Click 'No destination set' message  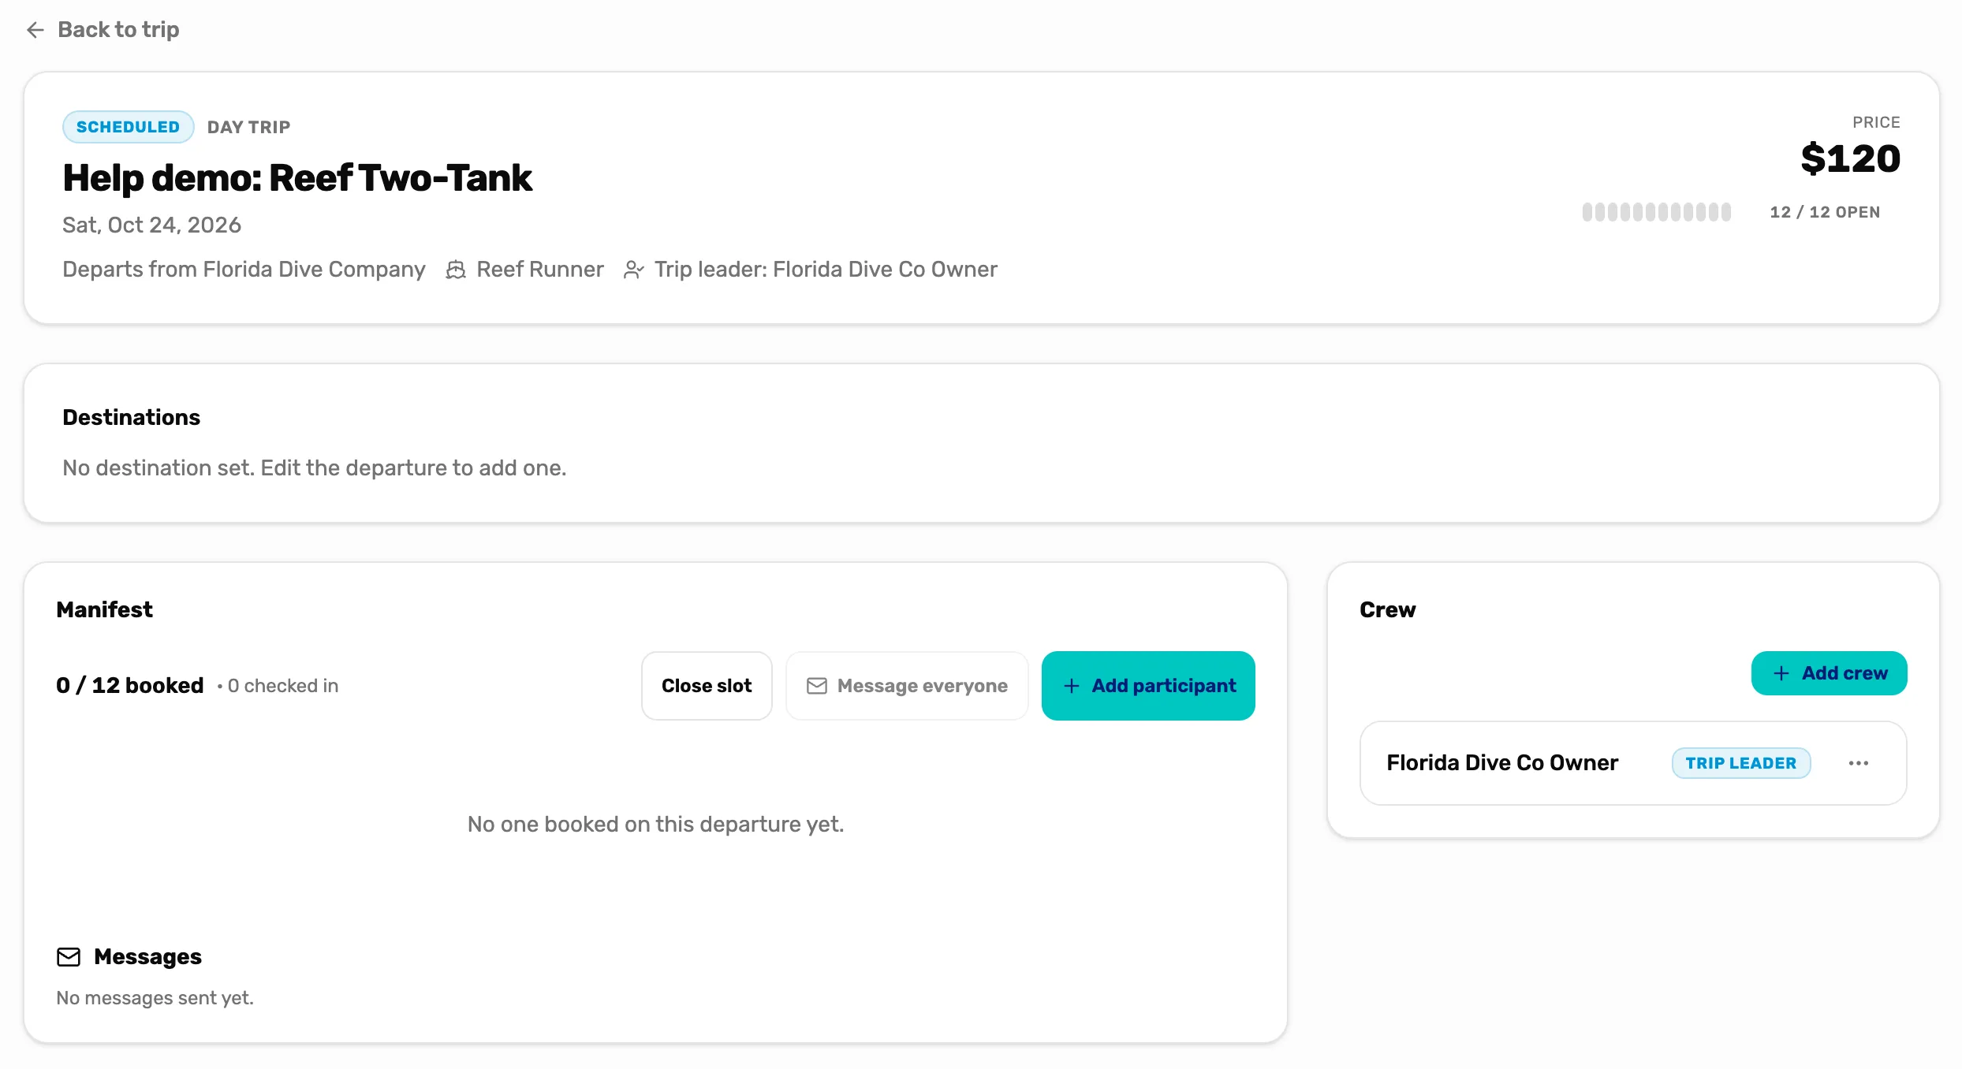(x=315, y=468)
